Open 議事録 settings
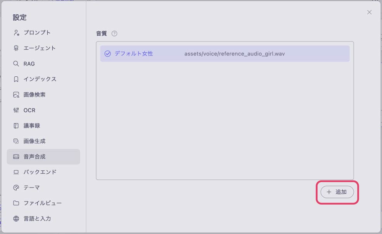Image resolution: width=382 pixels, height=234 pixels. tap(43, 126)
